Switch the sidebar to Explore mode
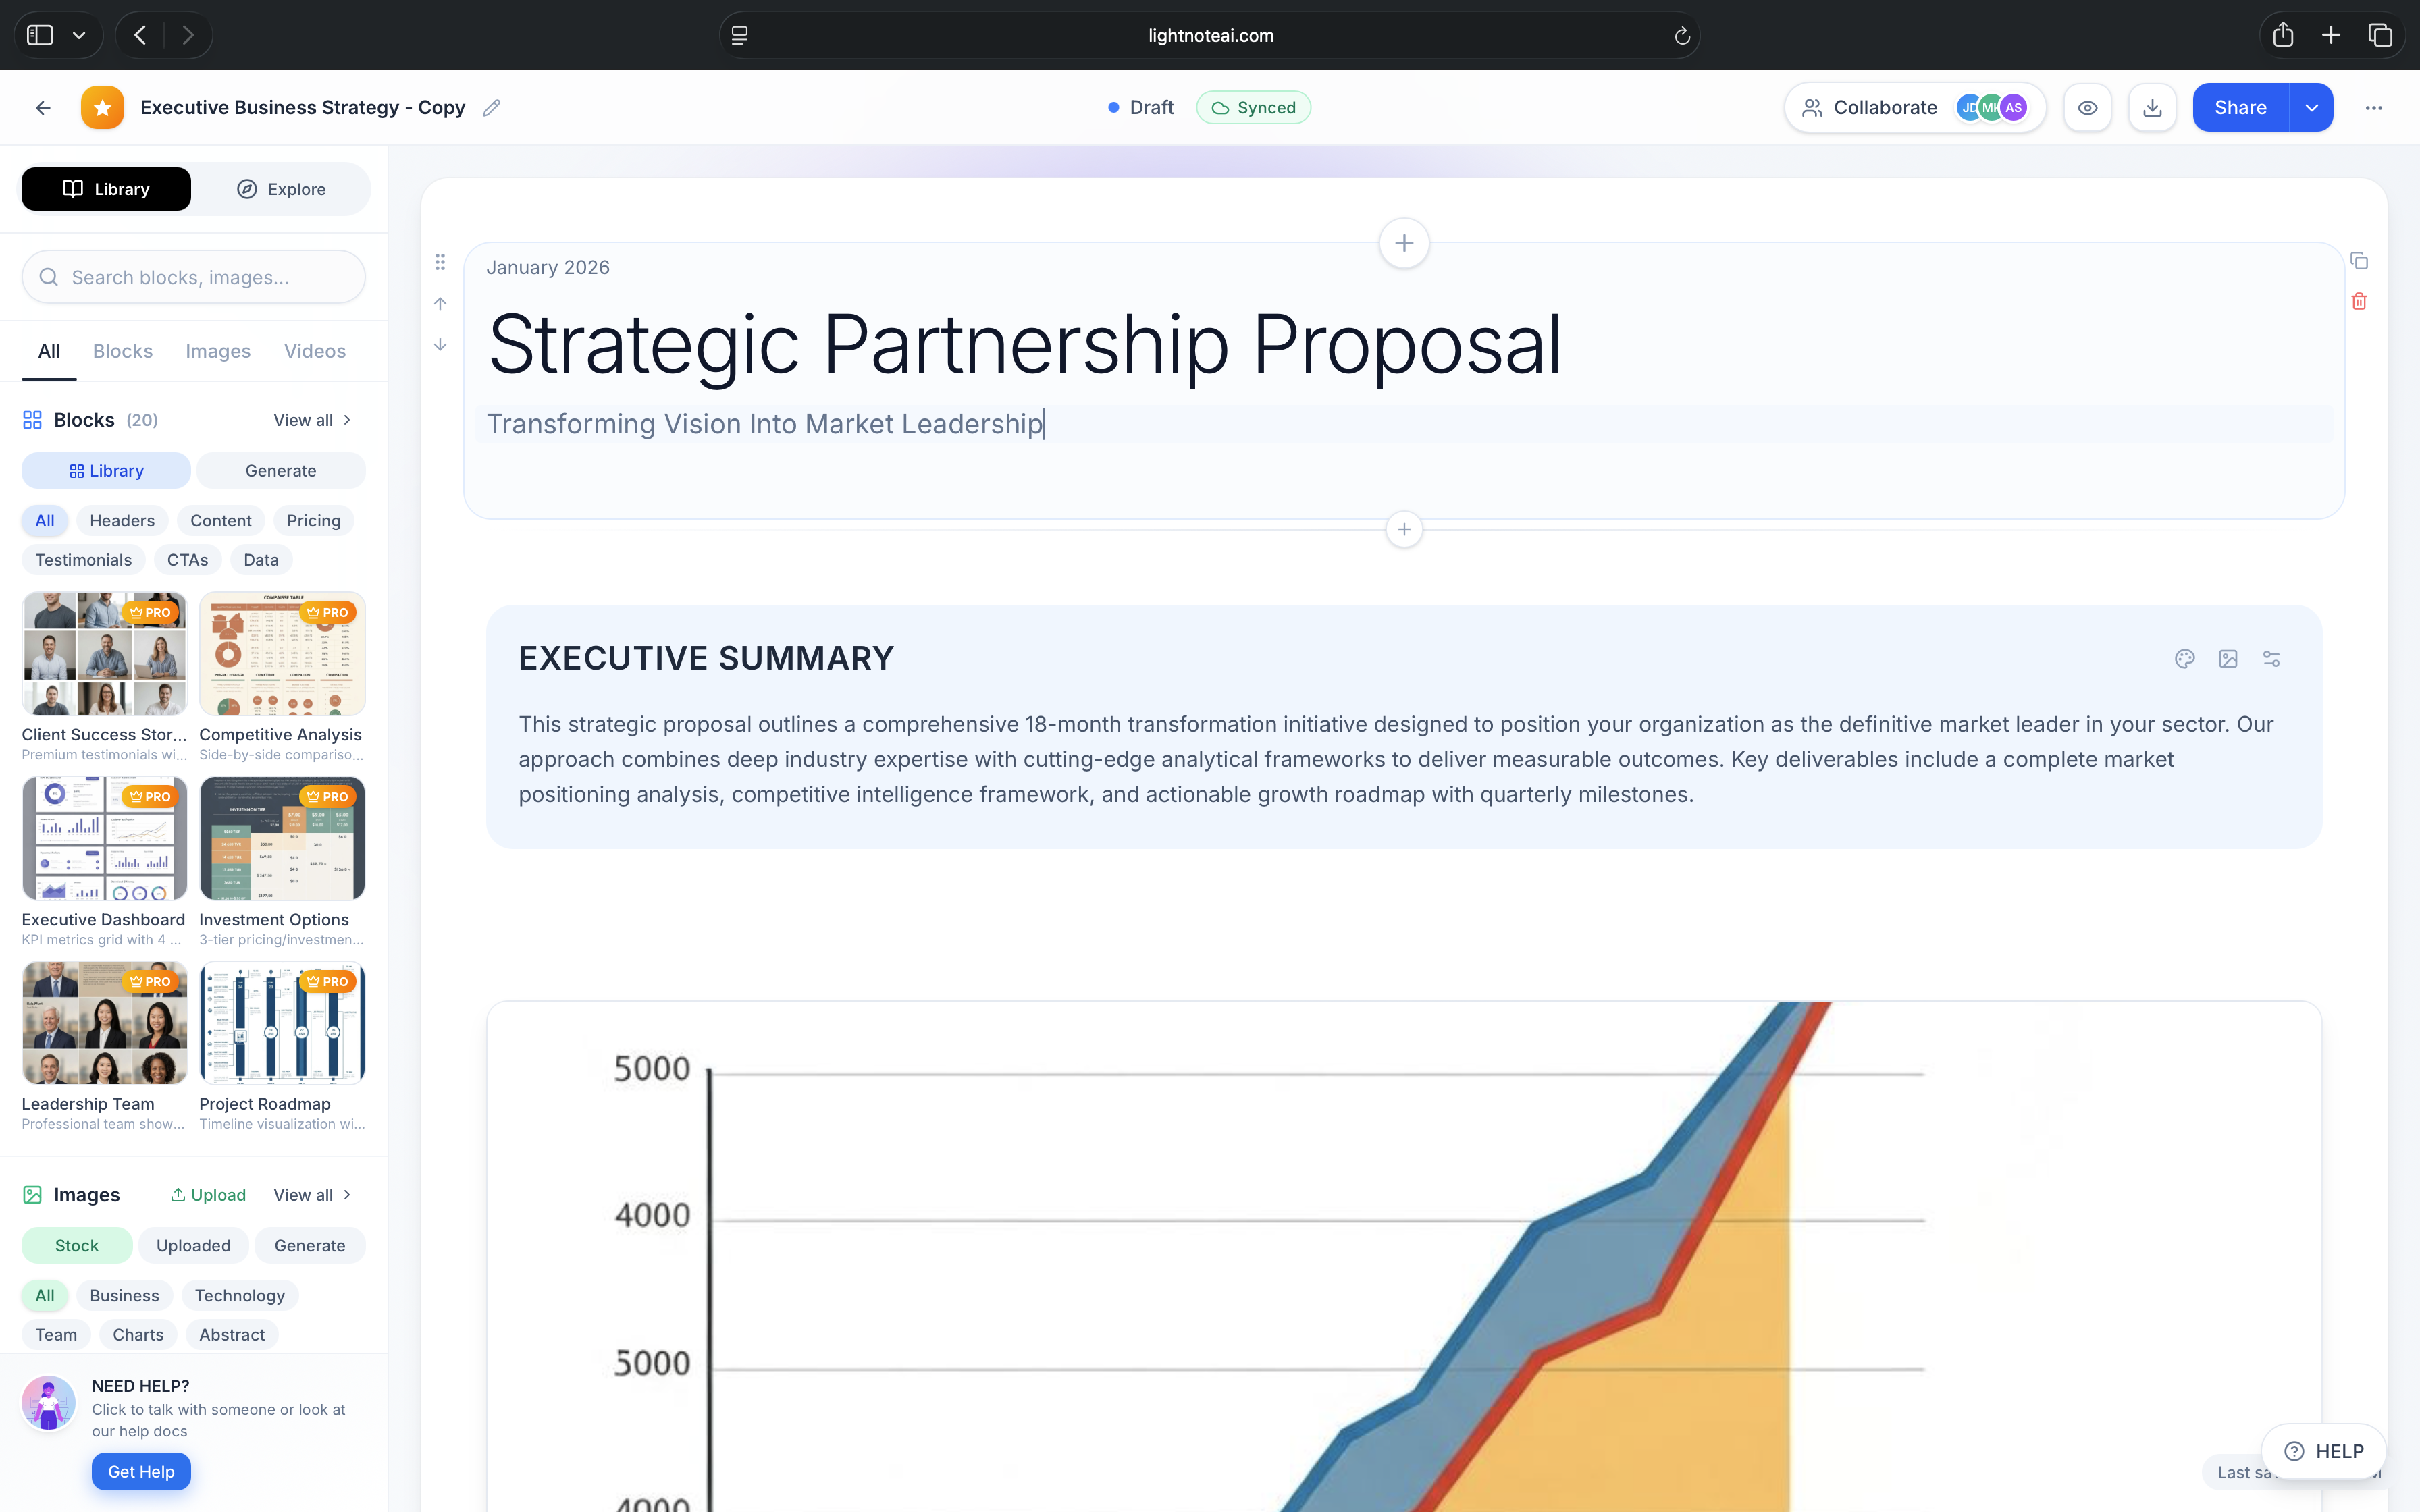The height and width of the screenshot is (1512, 2420). [281, 189]
